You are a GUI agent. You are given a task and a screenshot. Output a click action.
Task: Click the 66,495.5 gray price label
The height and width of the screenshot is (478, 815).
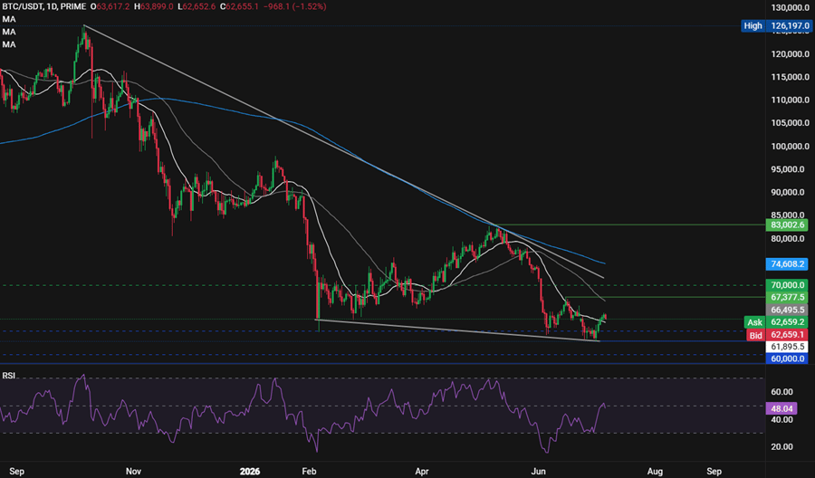point(788,310)
